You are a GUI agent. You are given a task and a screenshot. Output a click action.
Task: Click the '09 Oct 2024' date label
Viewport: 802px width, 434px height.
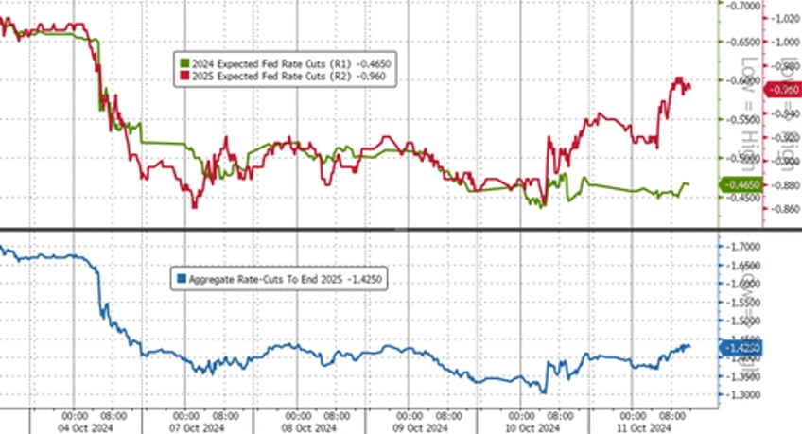(x=420, y=427)
